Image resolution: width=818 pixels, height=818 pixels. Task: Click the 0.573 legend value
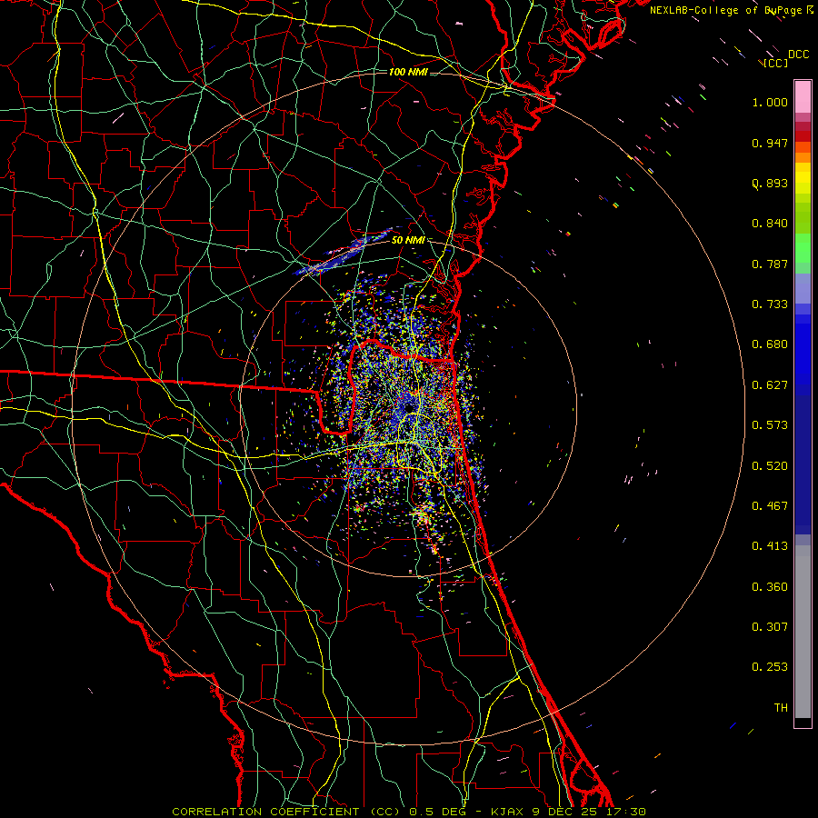(770, 425)
